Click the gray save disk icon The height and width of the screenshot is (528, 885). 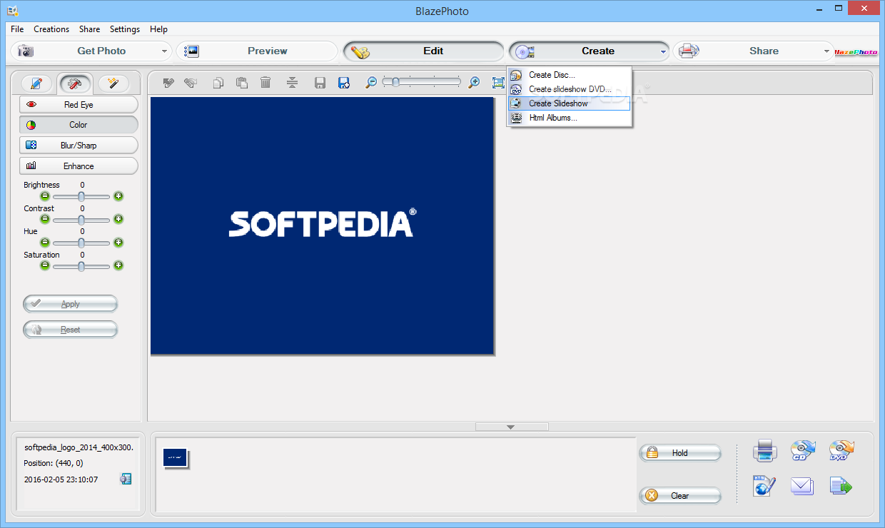click(320, 83)
